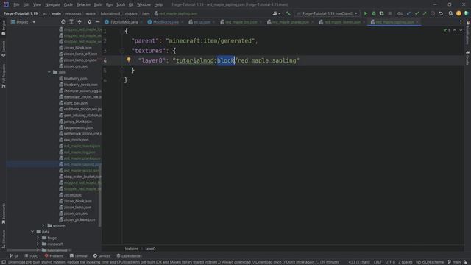Open the inspections checkmark widget in the editor
The image size is (471, 265).
point(447,31)
